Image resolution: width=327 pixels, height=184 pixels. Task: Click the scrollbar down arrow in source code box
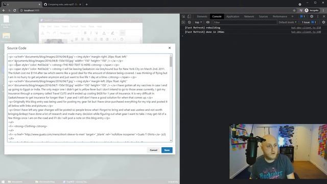(171, 141)
